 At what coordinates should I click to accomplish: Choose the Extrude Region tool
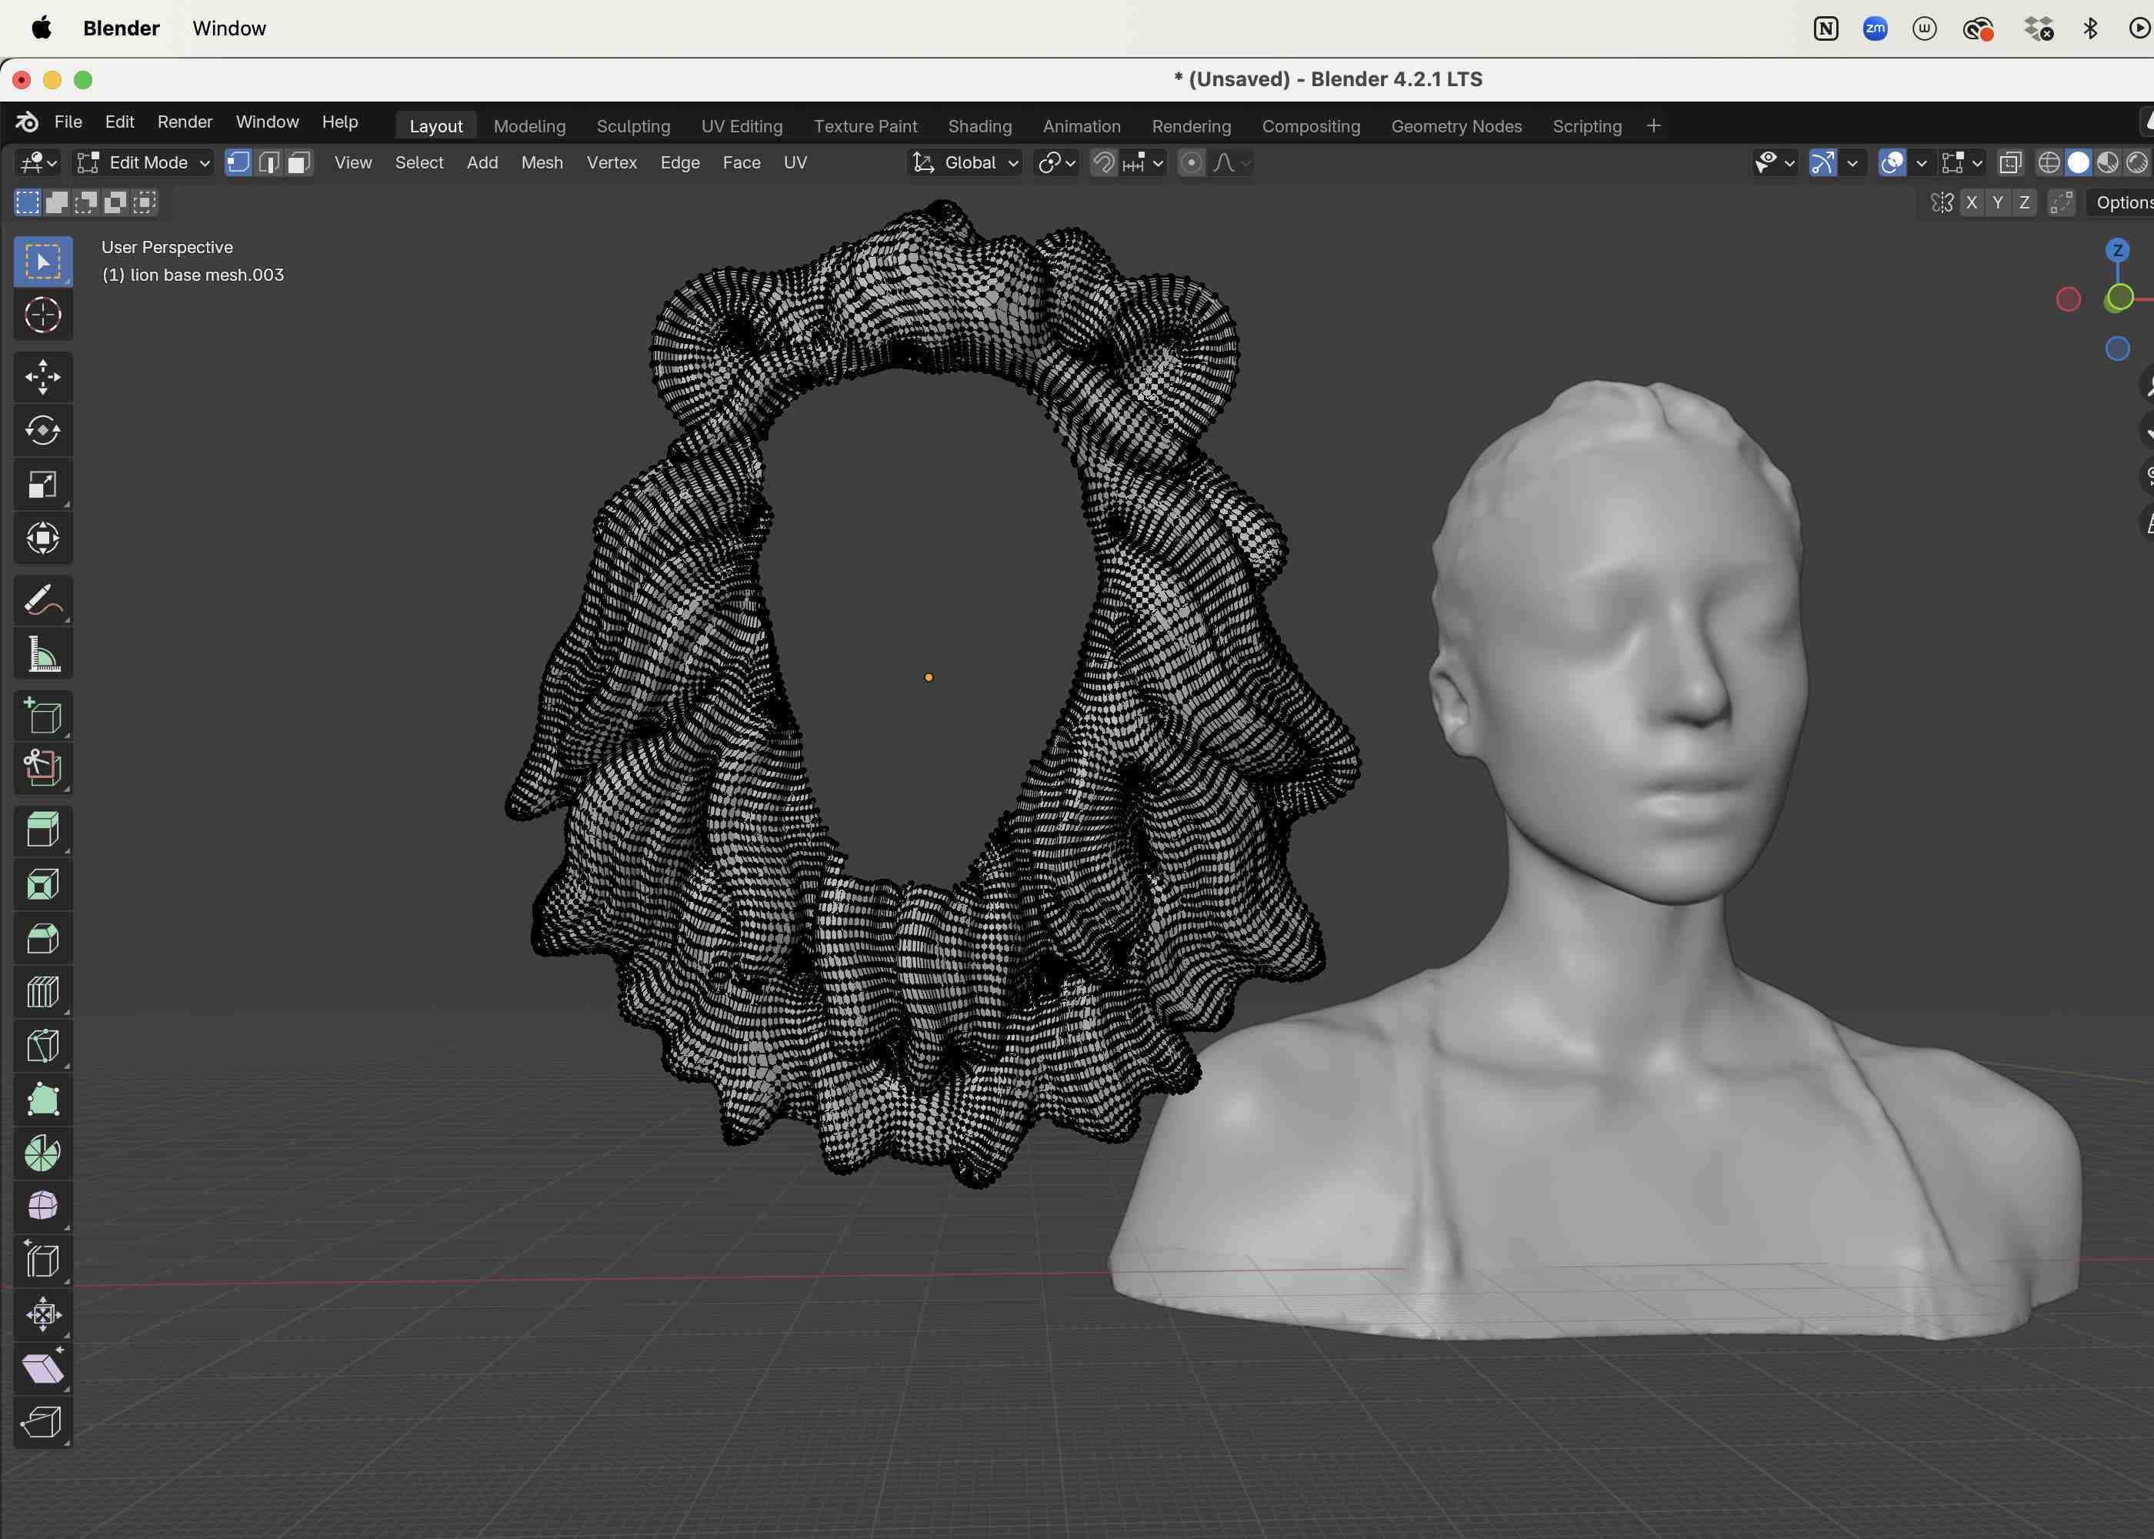click(42, 830)
